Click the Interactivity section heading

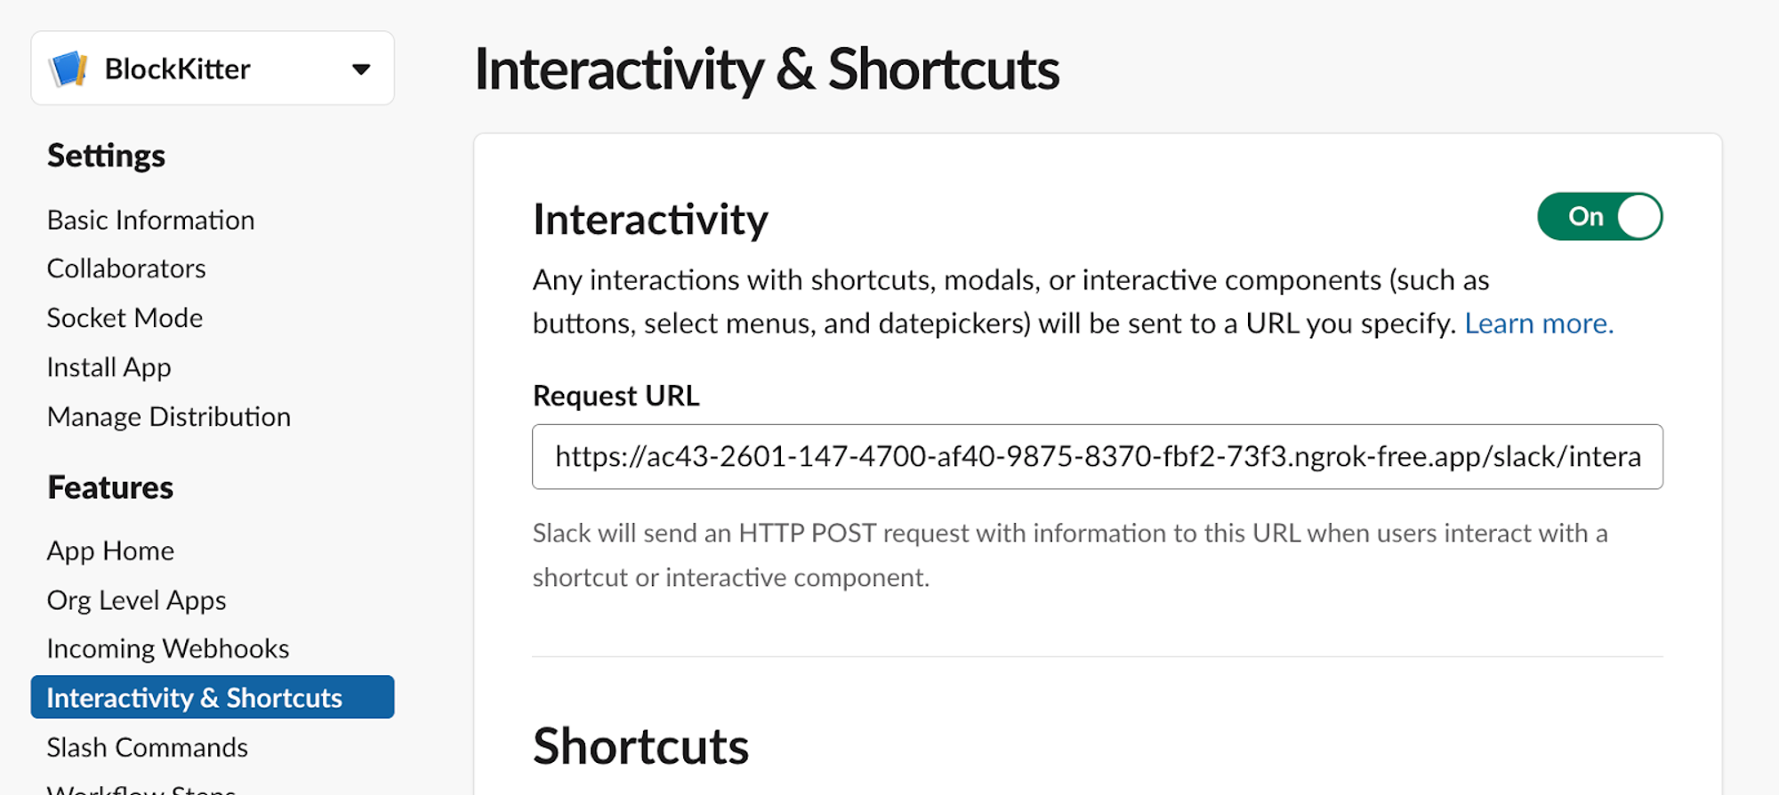[x=650, y=218]
